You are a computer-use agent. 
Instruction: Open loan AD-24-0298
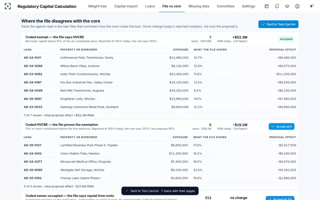point(33,66)
